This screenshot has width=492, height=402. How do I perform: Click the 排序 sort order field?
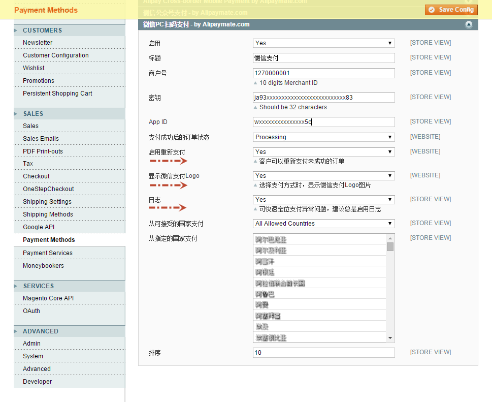pos(323,352)
